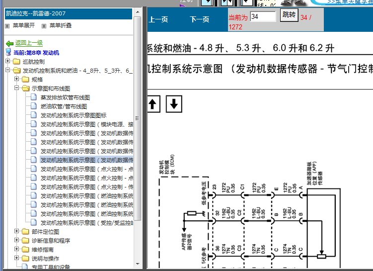The width and height of the screenshot is (373, 271).
Task: Click folder icon of 规格
Action: 25,79
